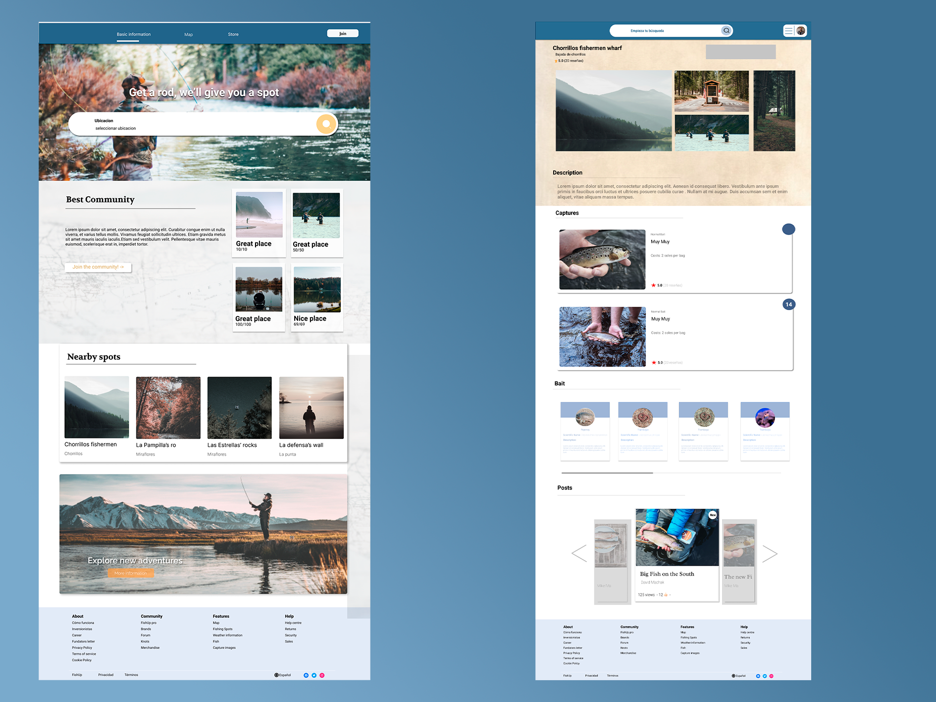Click the Bait section horizontal scrollbar

click(x=607, y=473)
